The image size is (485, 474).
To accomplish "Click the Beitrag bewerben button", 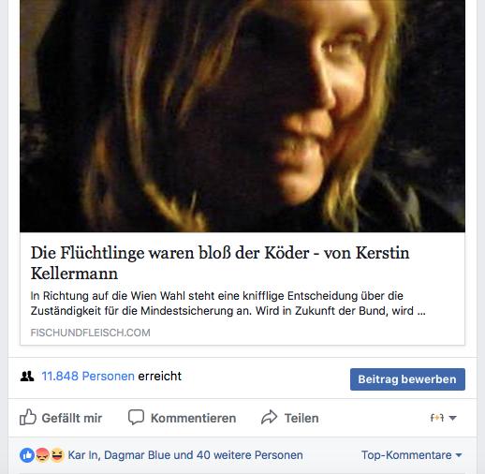I will click(407, 379).
